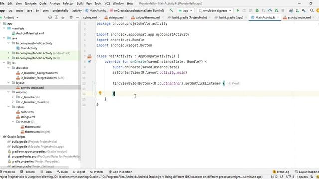The width and height of the screenshot is (319, 179).
Task: Click the Make Project hammer icon
Action: (171, 11)
